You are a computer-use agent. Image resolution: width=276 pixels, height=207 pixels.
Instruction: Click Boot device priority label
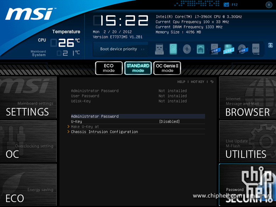click(x=119, y=49)
